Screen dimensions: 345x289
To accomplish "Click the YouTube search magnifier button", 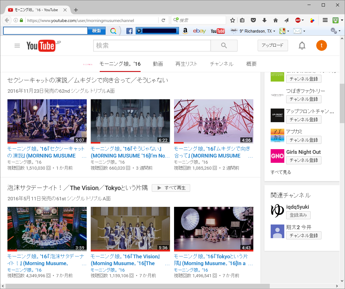I will pyautogui.click(x=224, y=46).
